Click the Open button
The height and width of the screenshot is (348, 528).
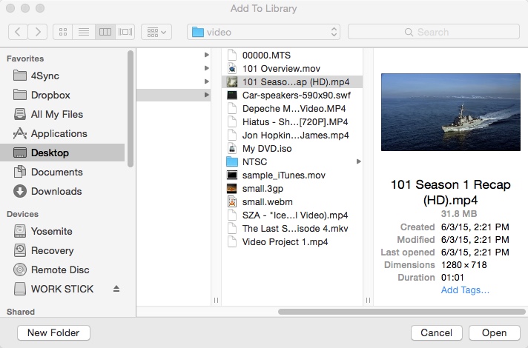pos(495,332)
